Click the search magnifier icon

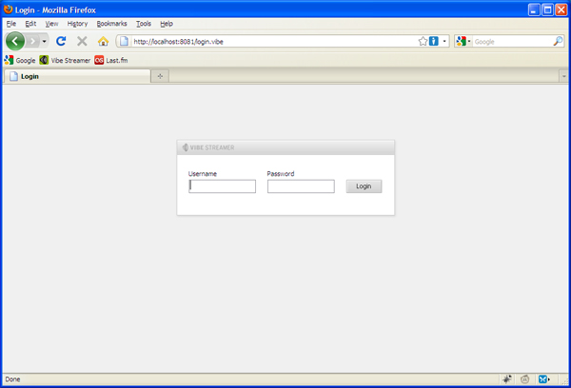[558, 41]
